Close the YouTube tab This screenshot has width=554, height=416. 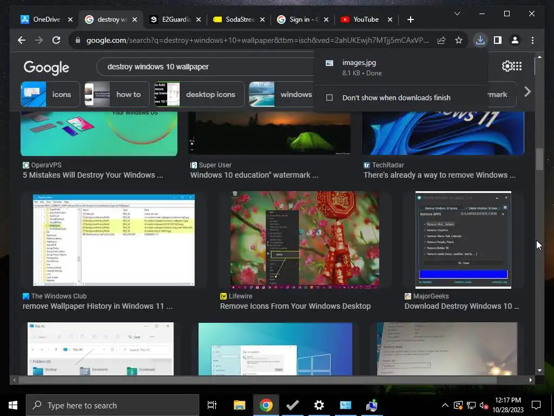[x=390, y=20]
